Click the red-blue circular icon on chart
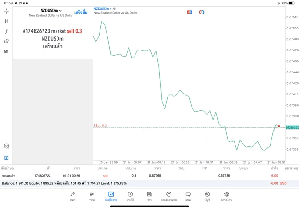 [202, 12]
